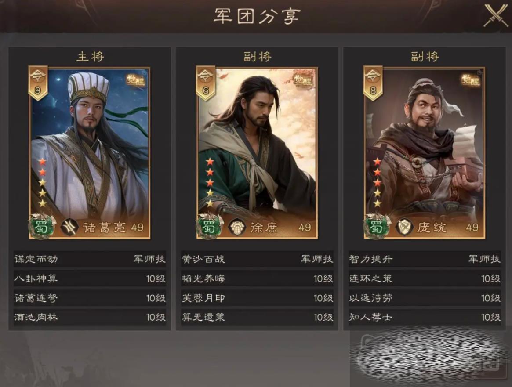Select the 八卦神算 skill row
This screenshot has height=387, width=512.
[90, 278]
